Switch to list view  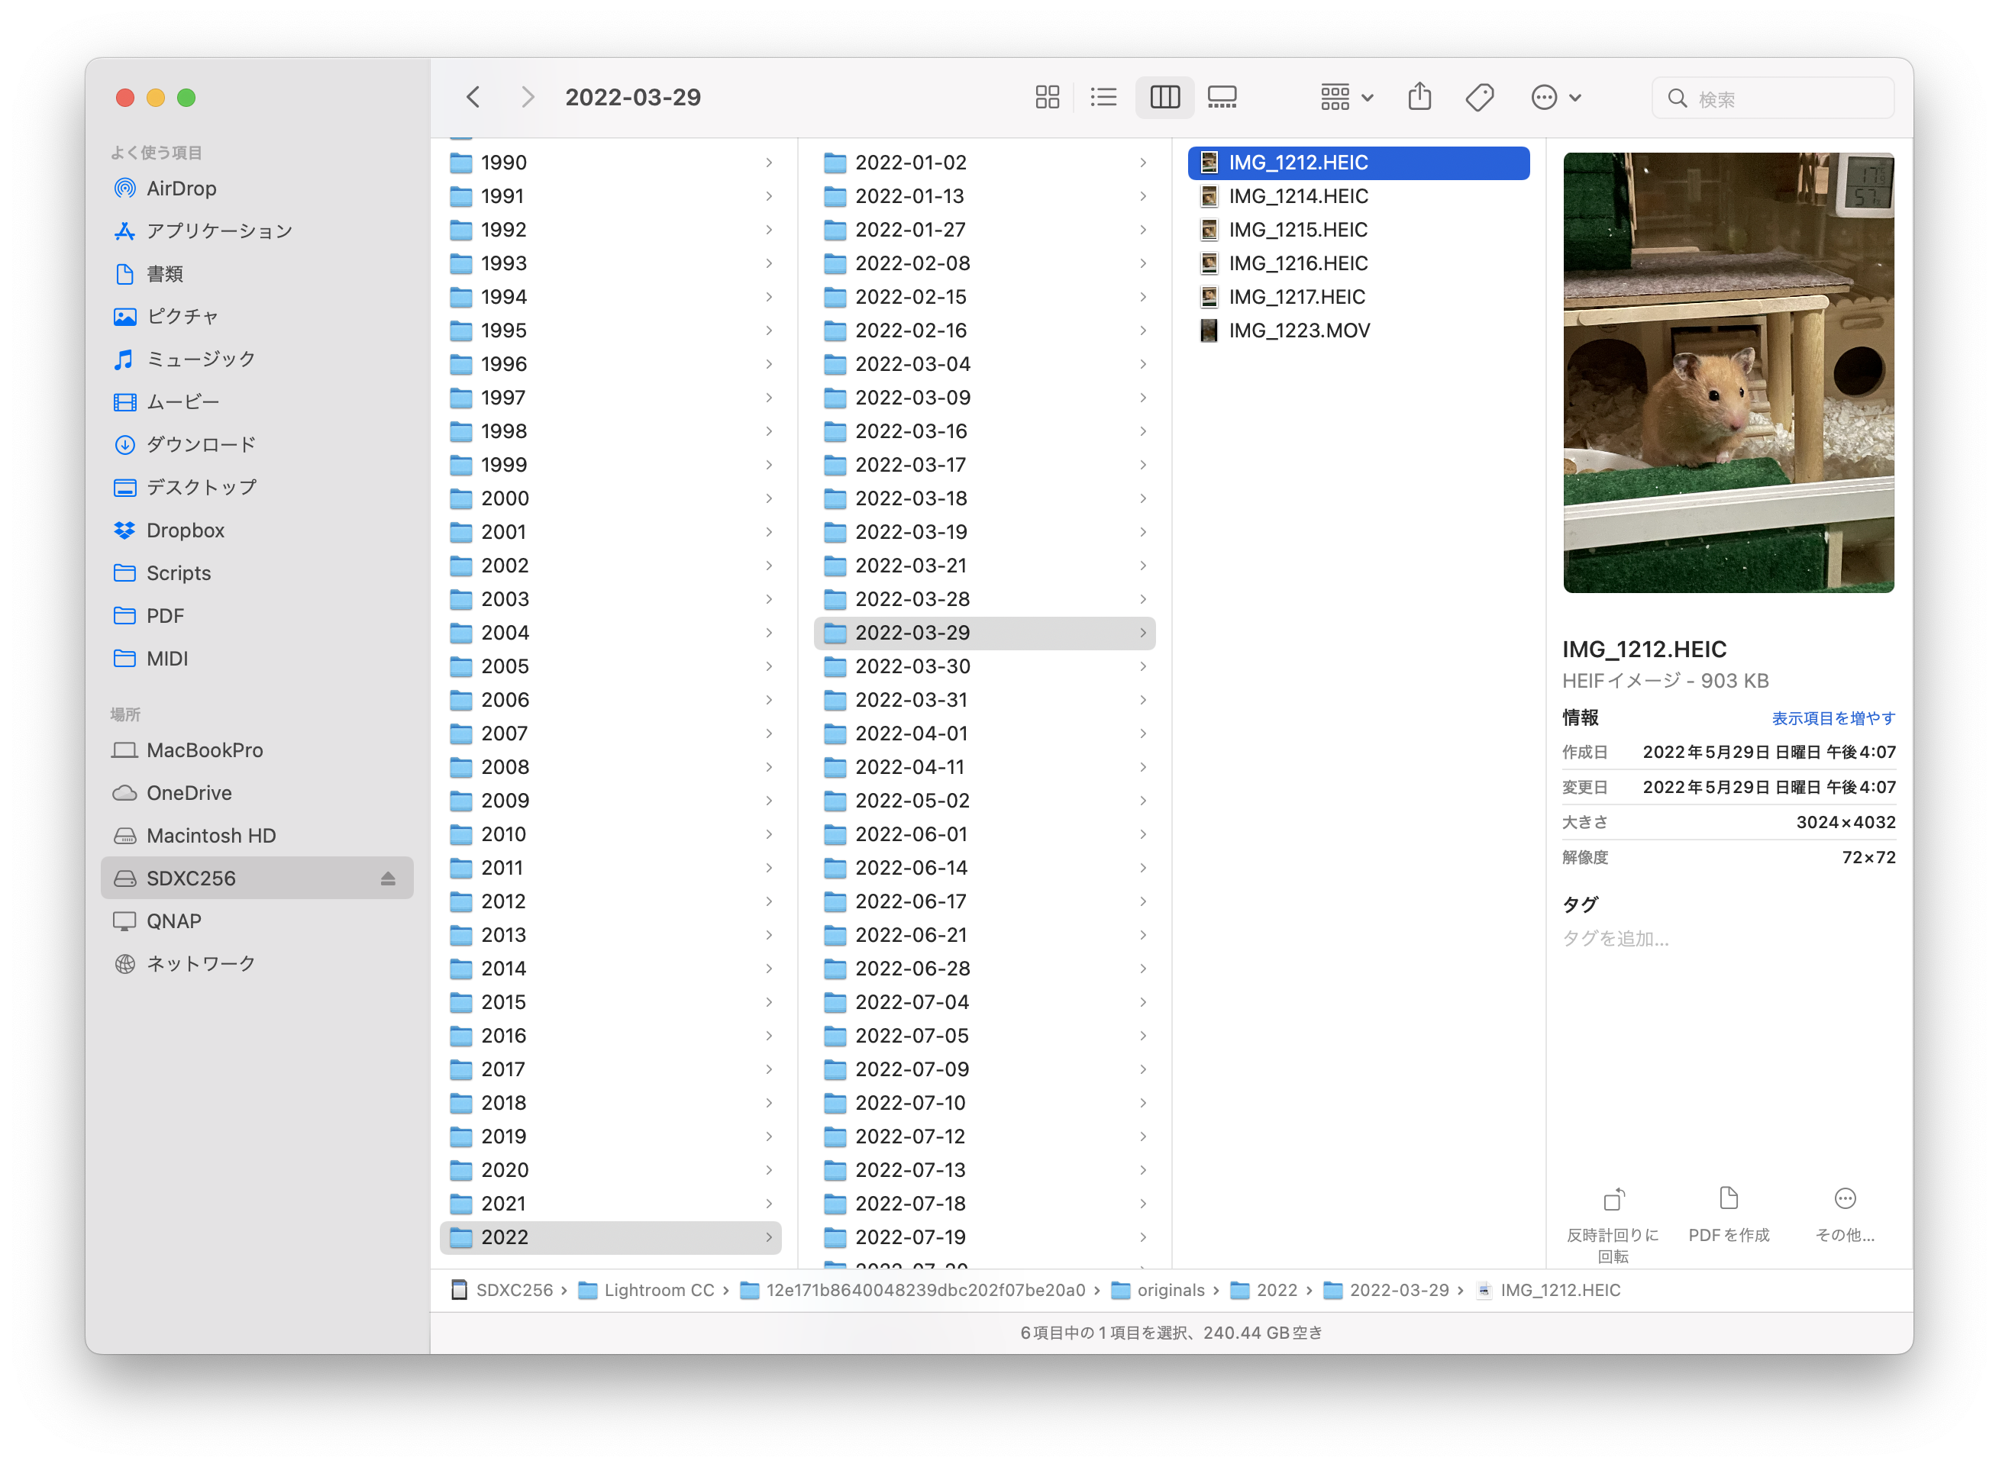pyautogui.click(x=1103, y=97)
